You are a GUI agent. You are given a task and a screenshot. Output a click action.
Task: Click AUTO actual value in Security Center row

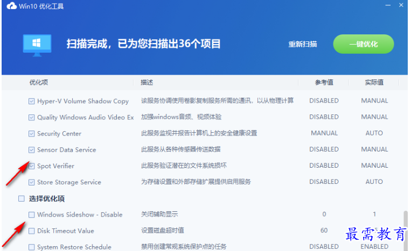click(x=374, y=133)
